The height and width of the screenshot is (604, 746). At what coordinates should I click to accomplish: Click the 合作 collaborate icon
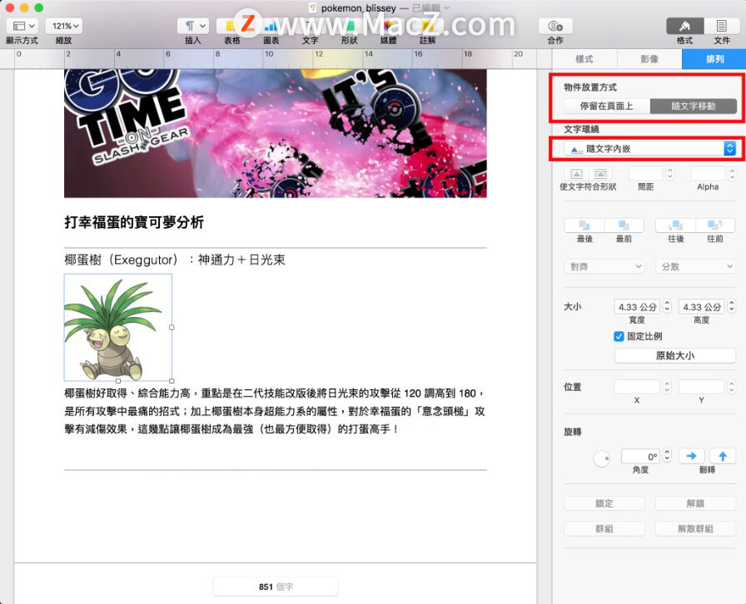(555, 26)
